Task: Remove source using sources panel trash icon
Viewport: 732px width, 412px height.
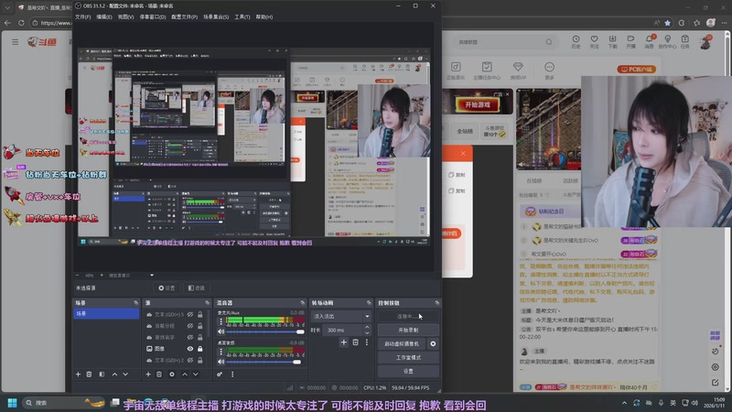Action: pos(159,374)
